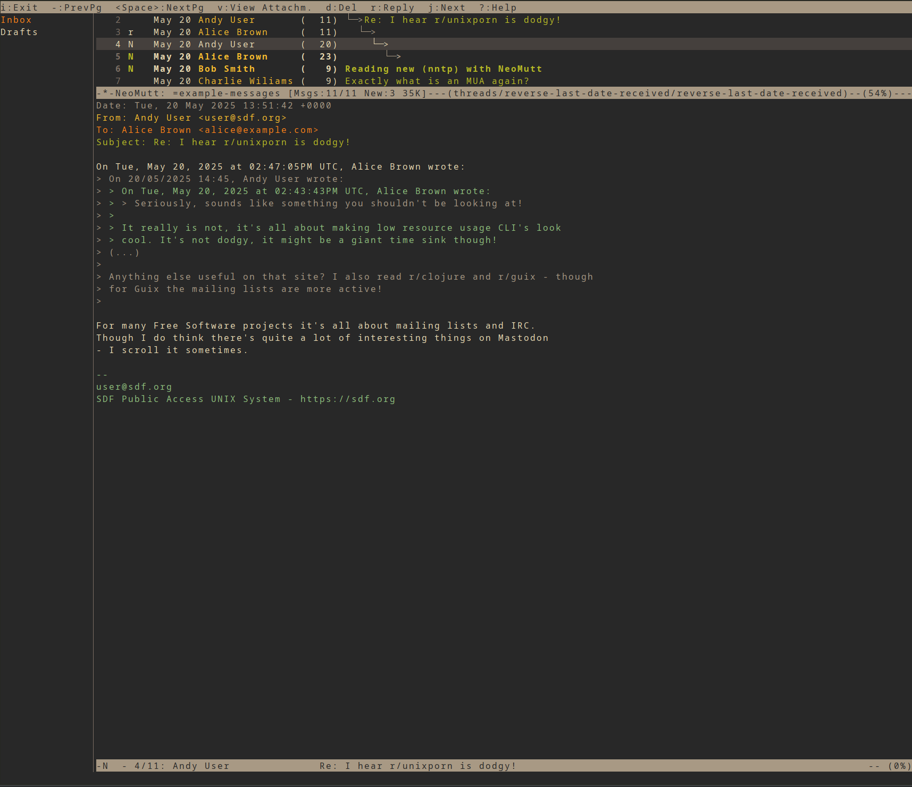Click quoted line 'for Guix the mailing lists'
This screenshot has width=912, height=787.
tap(239, 289)
